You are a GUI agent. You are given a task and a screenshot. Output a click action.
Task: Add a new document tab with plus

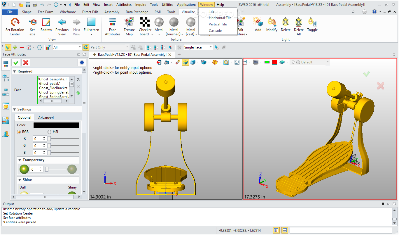(x=179, y=55)
